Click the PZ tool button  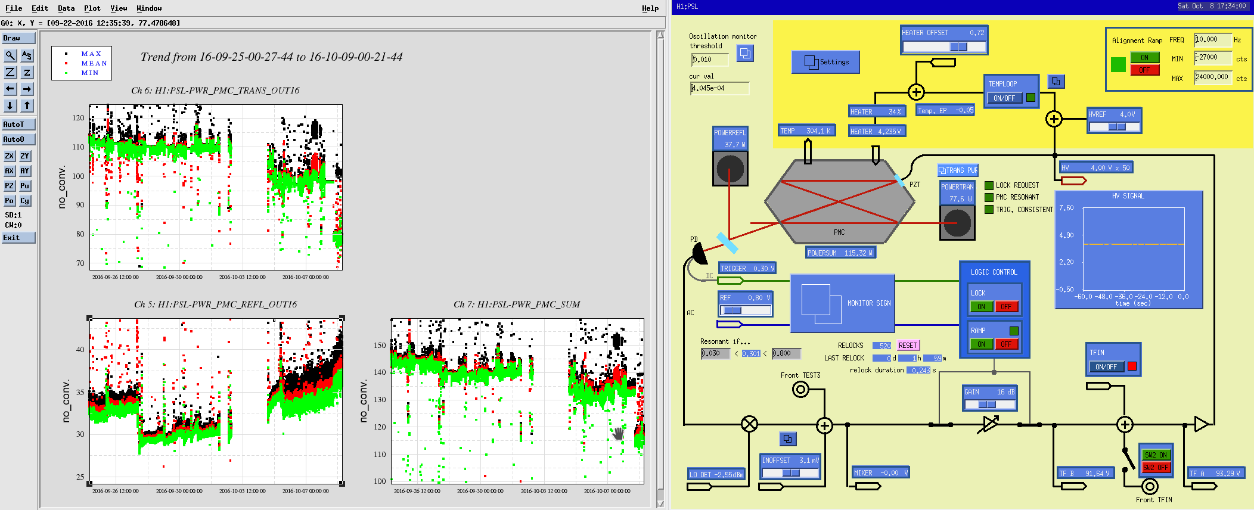tap(10, 186)
